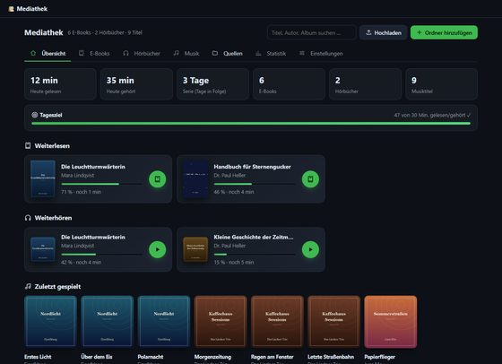Click the Morgenzeitung track title
The width and height of the screenshot is (502, 364).
[212, 357]
